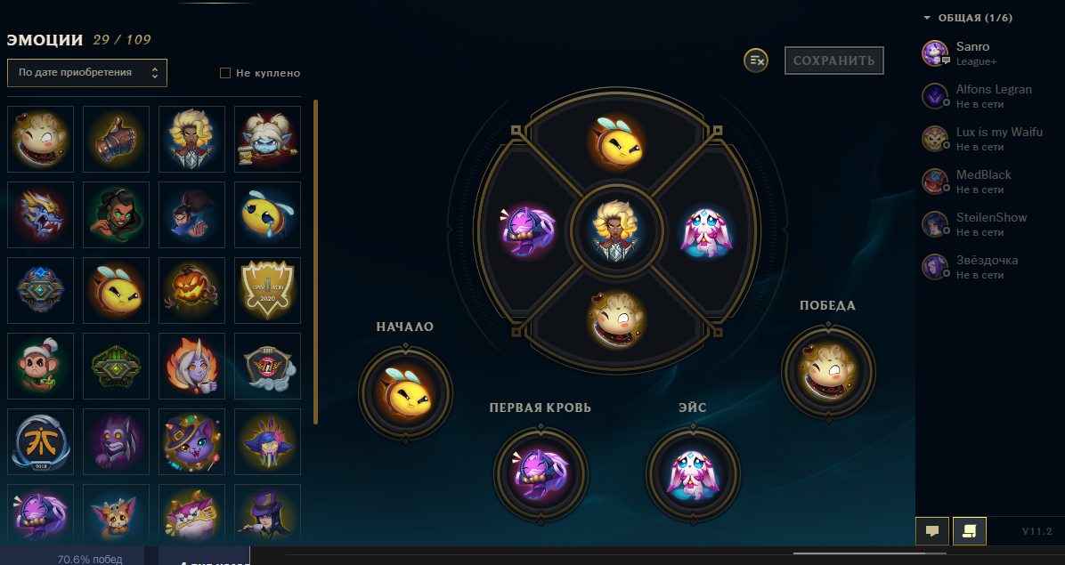
Task: Choose the Halloween pumpkin emote
Action: [x=191, y=290]
